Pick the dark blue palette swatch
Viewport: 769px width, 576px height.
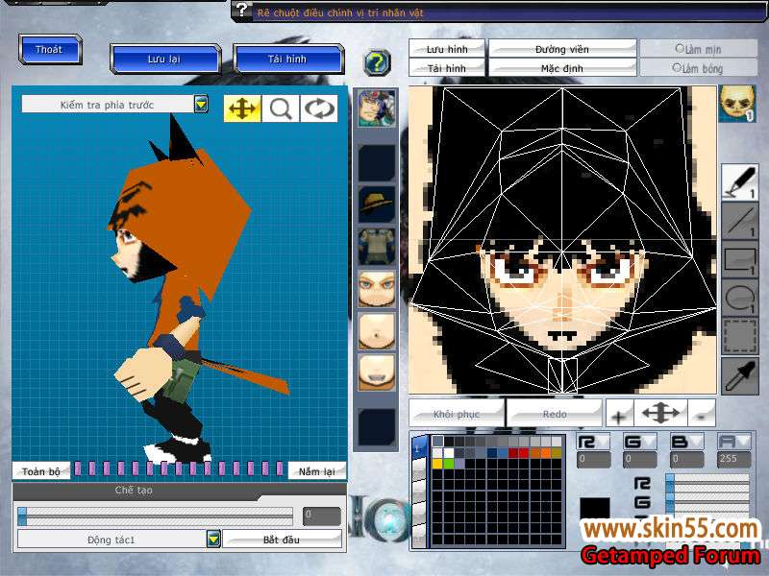tap(491, 452)
